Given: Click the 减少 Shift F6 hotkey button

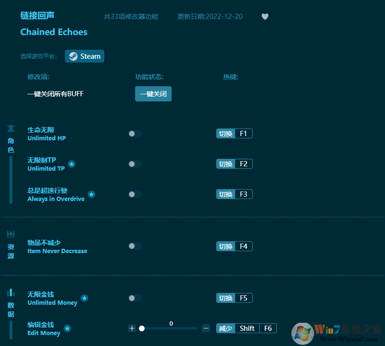Looking at the screenshot, I should (246, 328).
